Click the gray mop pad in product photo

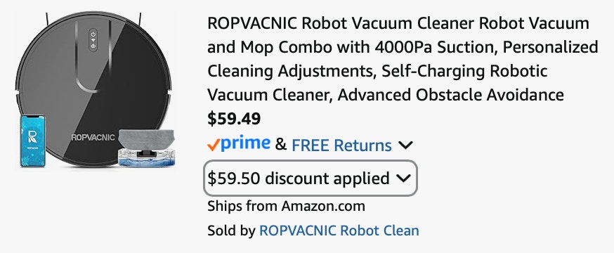(146, 139)
